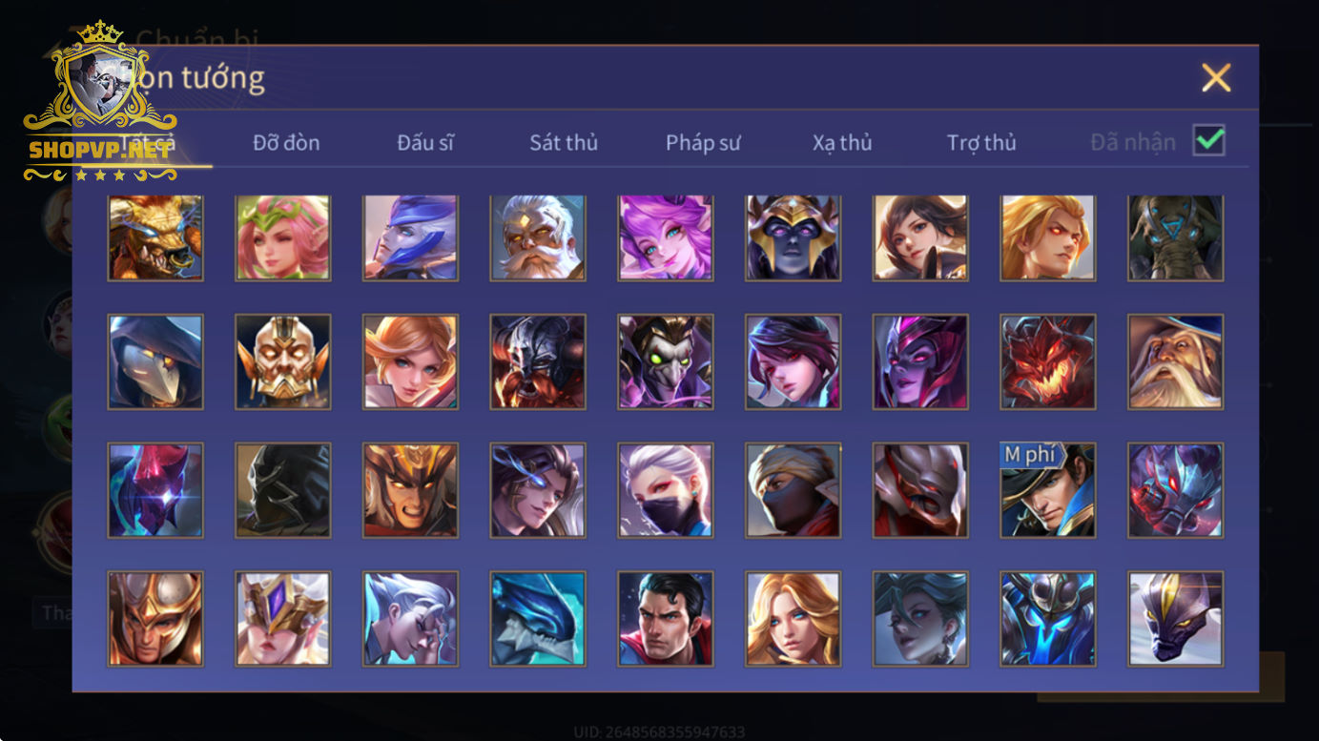Select the golden beast lion hero
Viewport: 1319px width, 741px height.
coord(155,237)
